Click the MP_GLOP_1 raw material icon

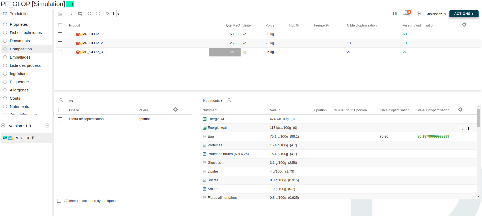(x=79, y=34)
